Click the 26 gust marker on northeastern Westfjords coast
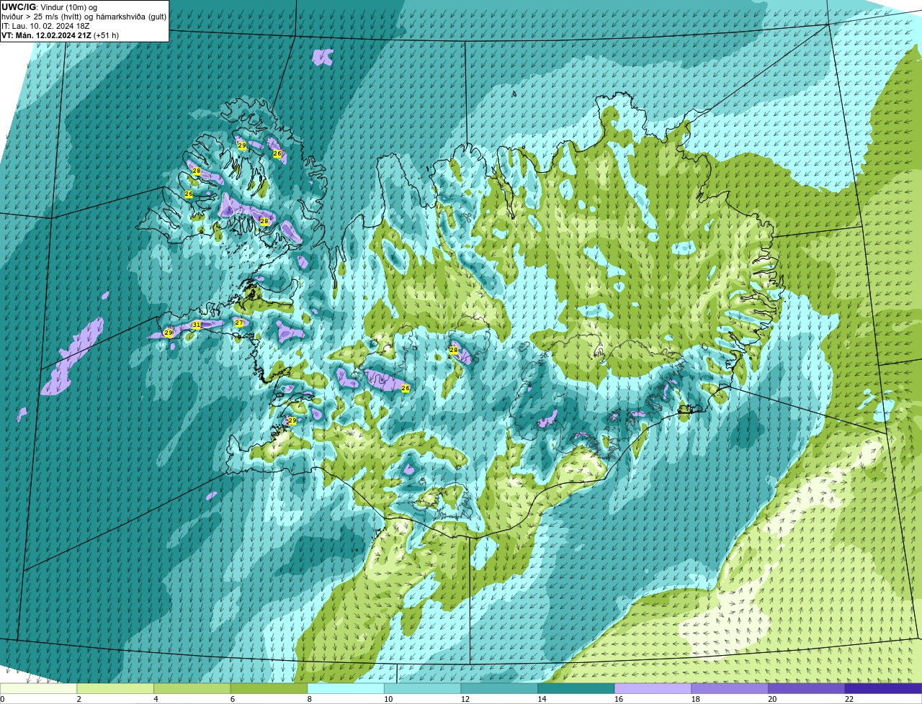Image resolution: width=922 pixels, height=704 pixels. [x=277, y=154]
